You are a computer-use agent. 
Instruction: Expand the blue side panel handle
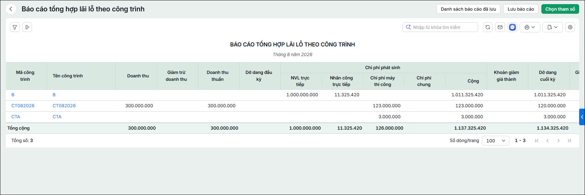coord(582,117)
